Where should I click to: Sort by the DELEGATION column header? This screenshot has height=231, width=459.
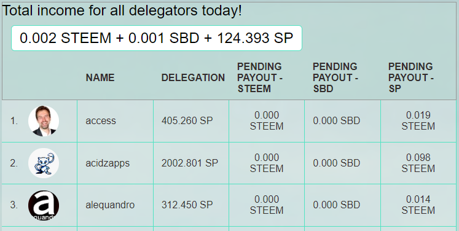(x=193, y=77)
